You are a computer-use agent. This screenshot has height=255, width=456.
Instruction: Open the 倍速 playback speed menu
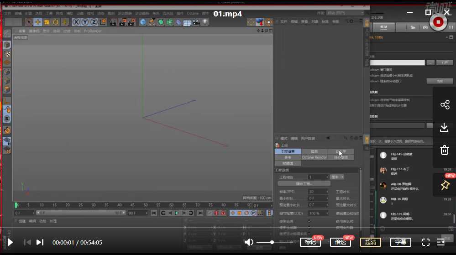coord(340,242)
